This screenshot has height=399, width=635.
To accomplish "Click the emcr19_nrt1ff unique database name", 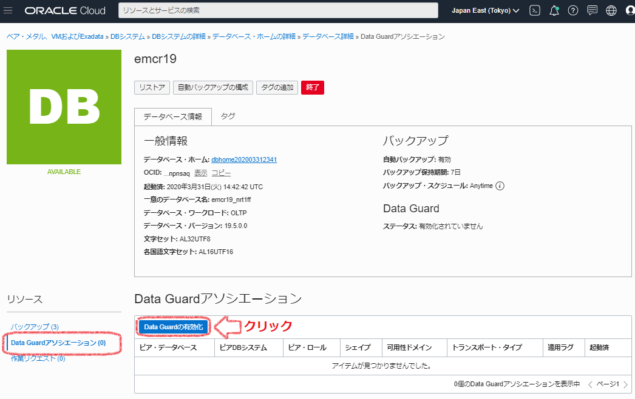I will (231, 199).
